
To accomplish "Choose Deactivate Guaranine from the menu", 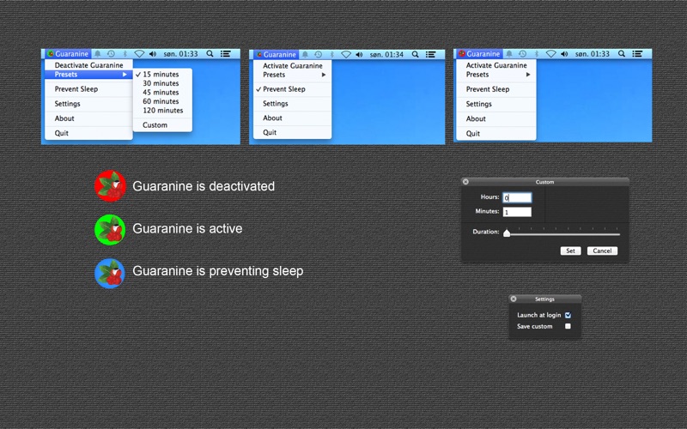I will 88,65.
